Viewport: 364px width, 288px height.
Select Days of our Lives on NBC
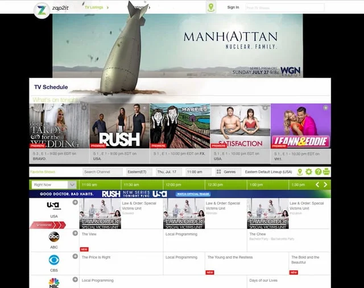263,281
